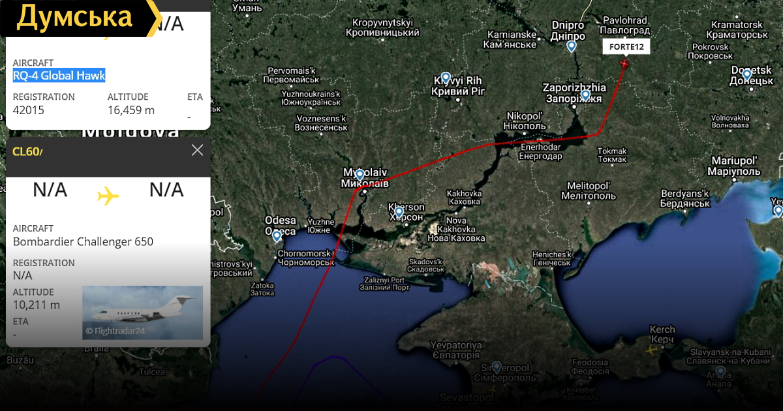Click the Bombardier Challenger 650 aircraft name
Screen dimensions: 783x411
point(83,241)
